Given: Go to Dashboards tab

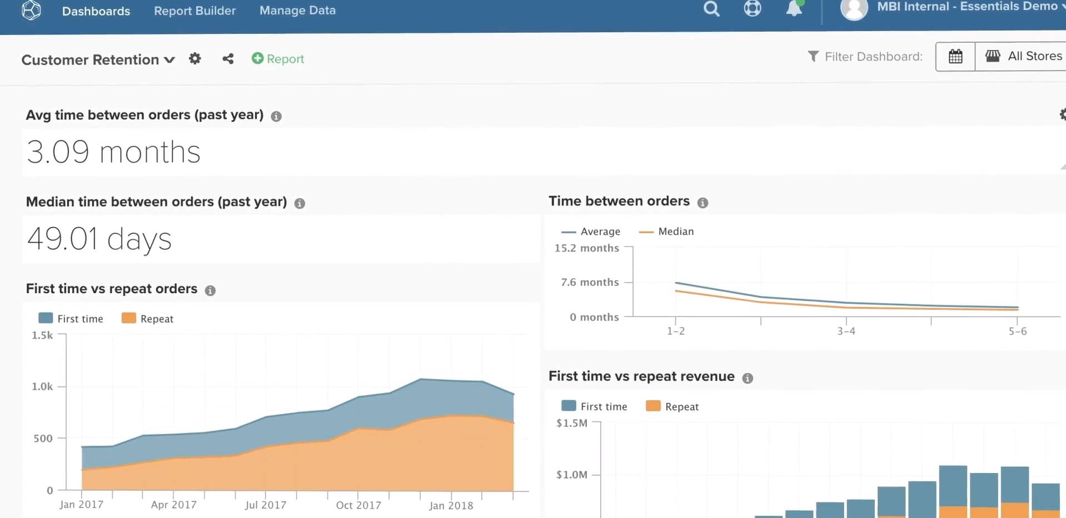Looking at the screenshot, I should point(96,11).
